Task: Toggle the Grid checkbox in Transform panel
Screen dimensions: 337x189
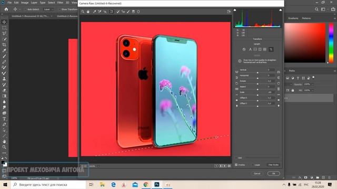Action: click(236, 157)
